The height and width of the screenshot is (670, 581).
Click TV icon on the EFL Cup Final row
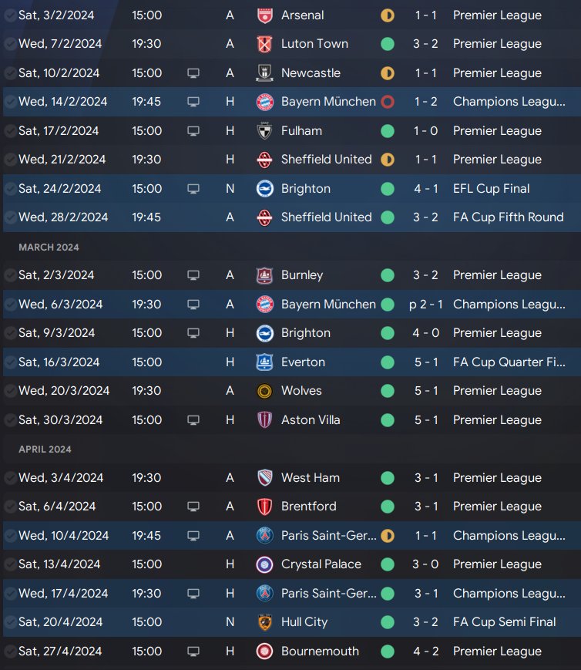[x=193, y=189]
